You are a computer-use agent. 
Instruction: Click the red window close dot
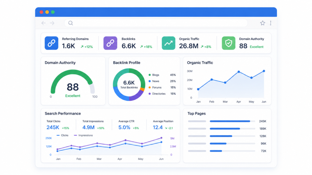click(41, 12)
